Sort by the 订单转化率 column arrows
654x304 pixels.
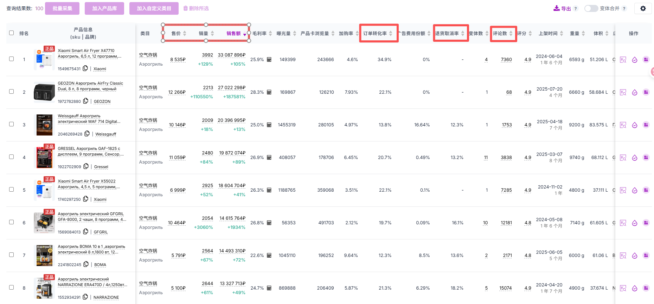tap(391, 33)
